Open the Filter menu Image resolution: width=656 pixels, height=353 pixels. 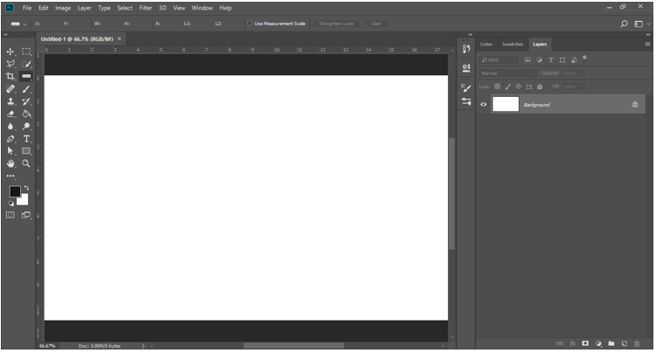(x=146, y=7)
